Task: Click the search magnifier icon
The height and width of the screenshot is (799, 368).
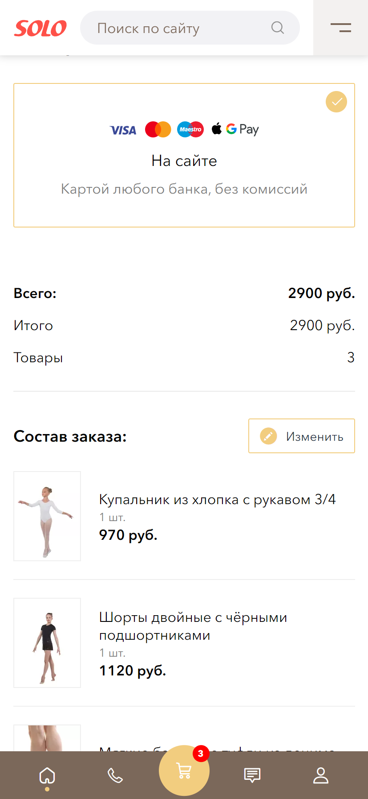Action: coord(278,28)
